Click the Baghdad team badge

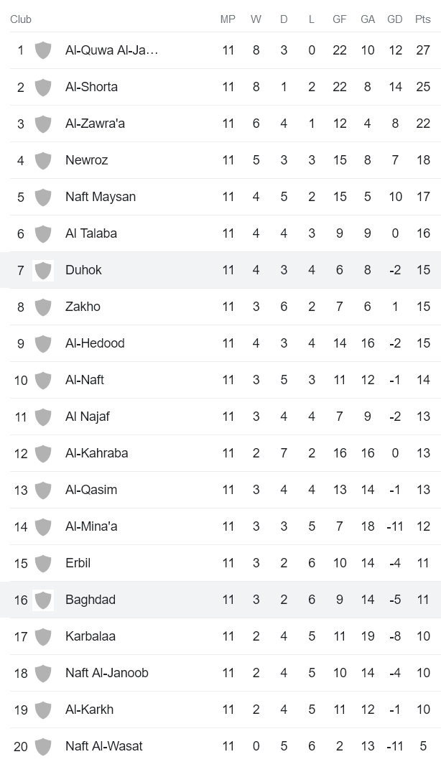point(43,600)
